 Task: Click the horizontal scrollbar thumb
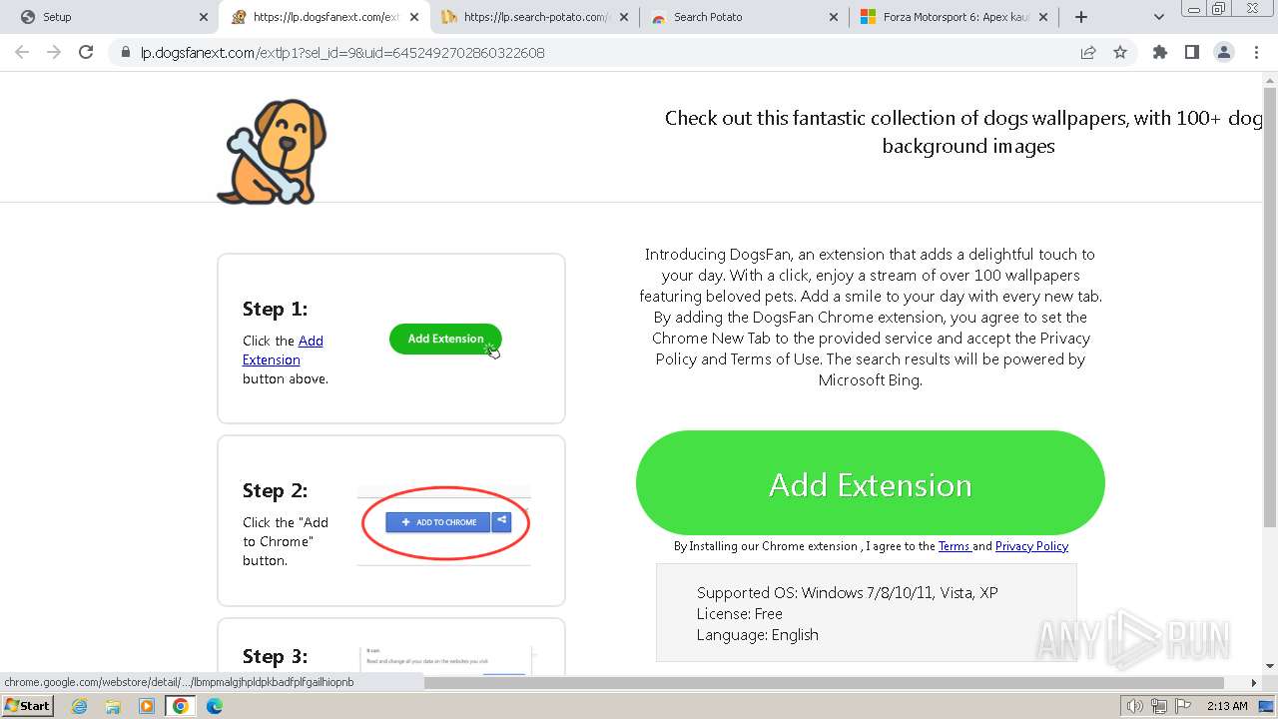pos(824,683)
